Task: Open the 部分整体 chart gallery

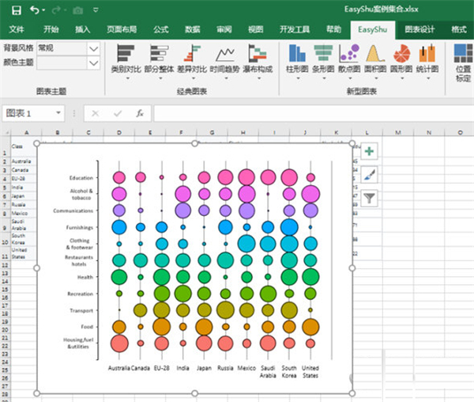Action: [x=160, y=59]
